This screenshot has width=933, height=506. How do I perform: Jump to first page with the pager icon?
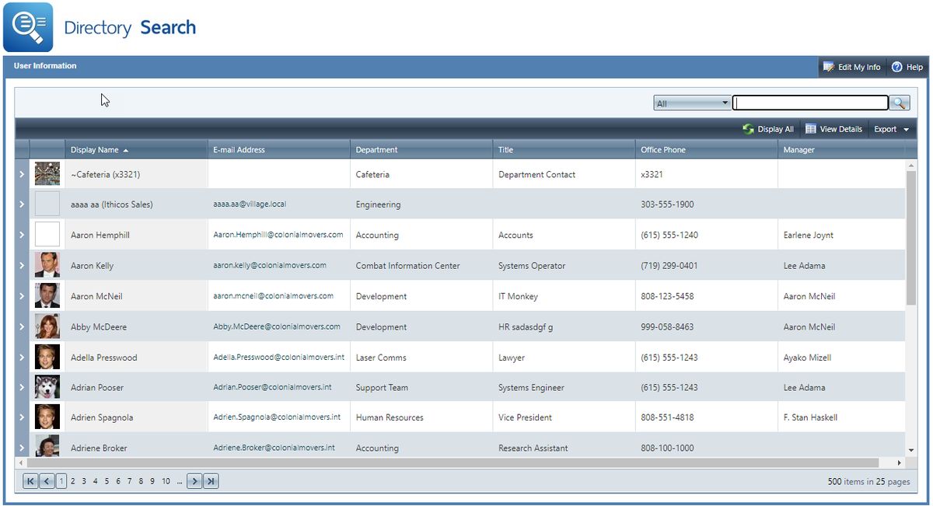click(x=30, y=480)
